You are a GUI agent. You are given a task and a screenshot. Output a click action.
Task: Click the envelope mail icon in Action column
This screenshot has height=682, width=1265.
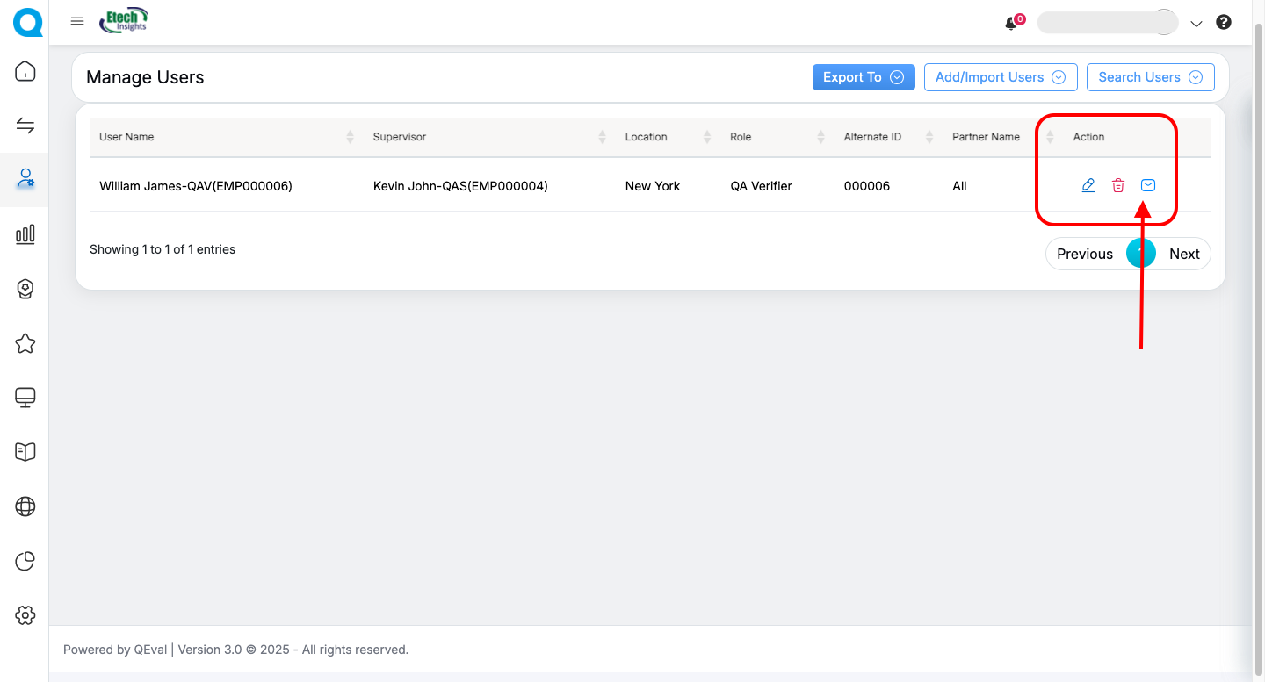pos(1147,185)
